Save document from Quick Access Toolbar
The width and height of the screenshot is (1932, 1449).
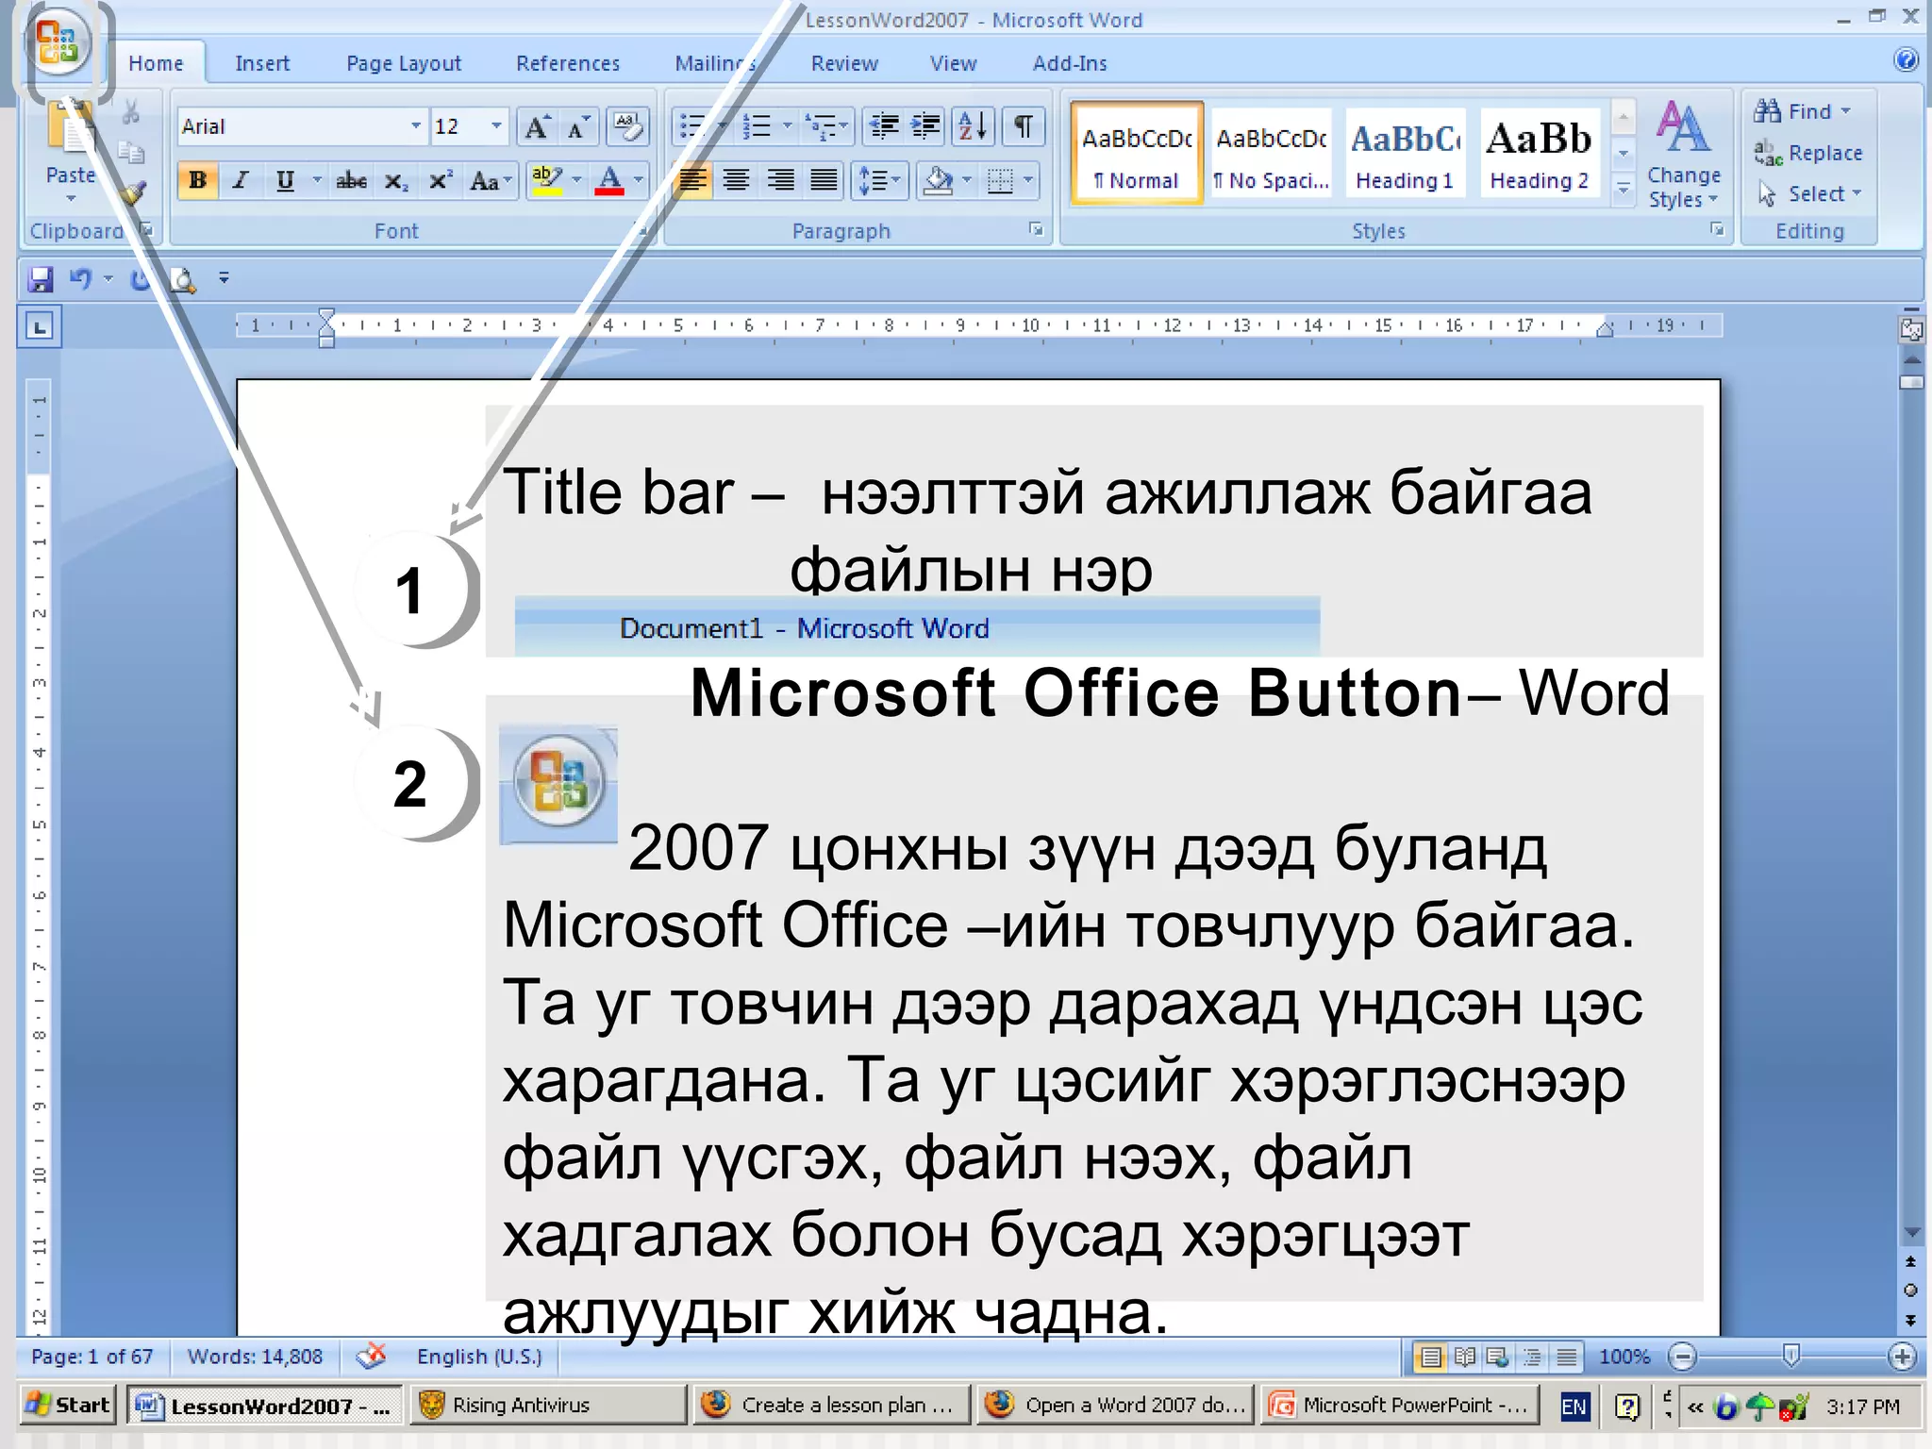[41, 279]
